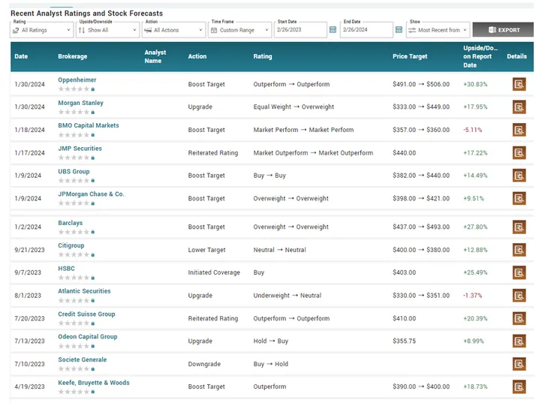View details icon for UBS Group row
The width and height of the screenshot is (548, 406).
[519, 176]
